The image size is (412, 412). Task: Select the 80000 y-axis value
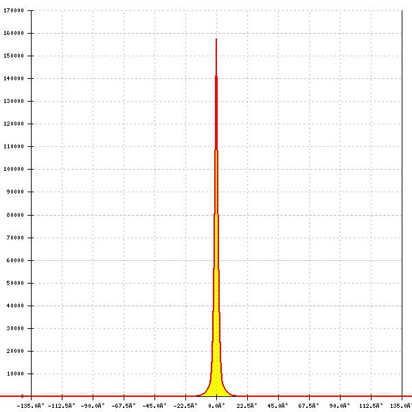tap(15, 215)
